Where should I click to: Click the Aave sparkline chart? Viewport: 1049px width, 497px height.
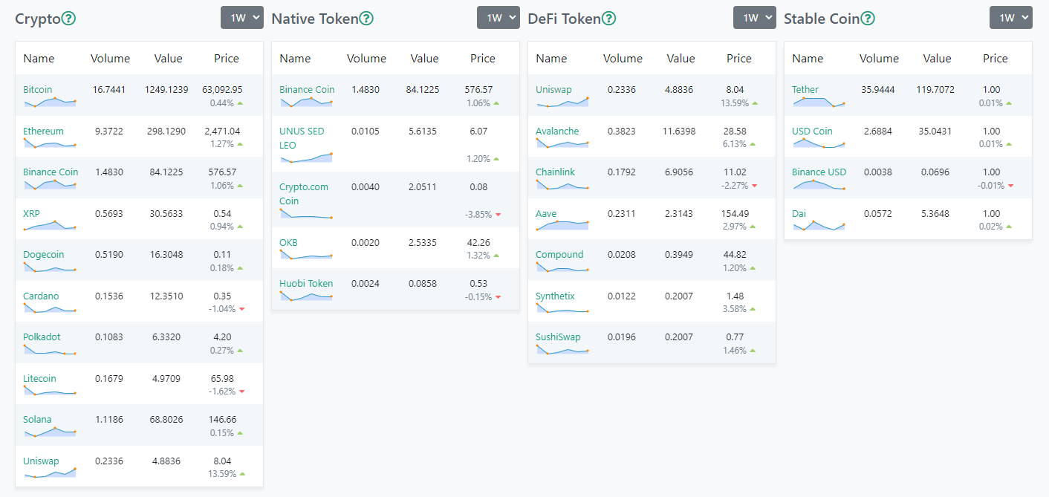point(562,226)
